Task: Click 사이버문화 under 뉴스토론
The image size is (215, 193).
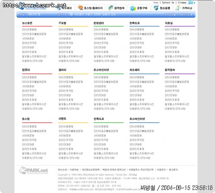Action: [28, 39]
